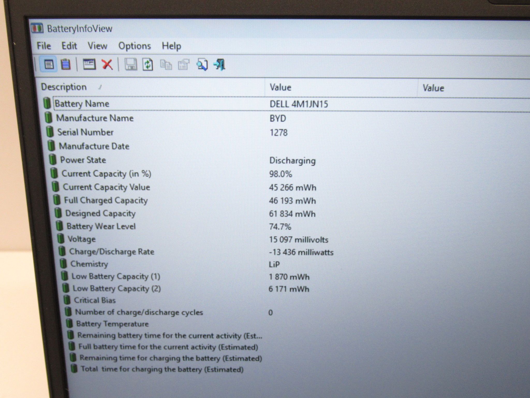Click the Show Battery Information toolbar icon
This screenshot has height=398, width=530.
click(48, 64)
